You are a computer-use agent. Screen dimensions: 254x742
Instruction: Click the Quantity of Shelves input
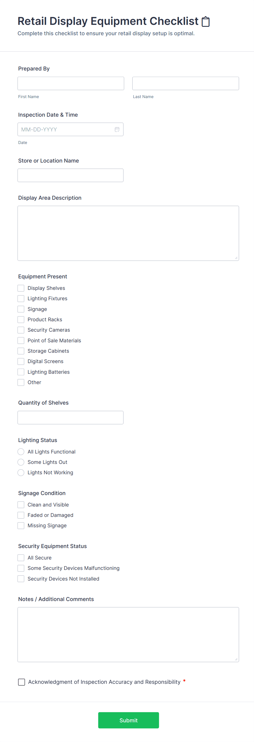(70, 417)
